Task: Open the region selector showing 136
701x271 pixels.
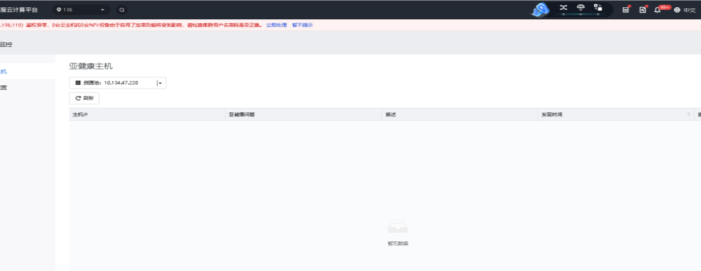Action: 81,10
